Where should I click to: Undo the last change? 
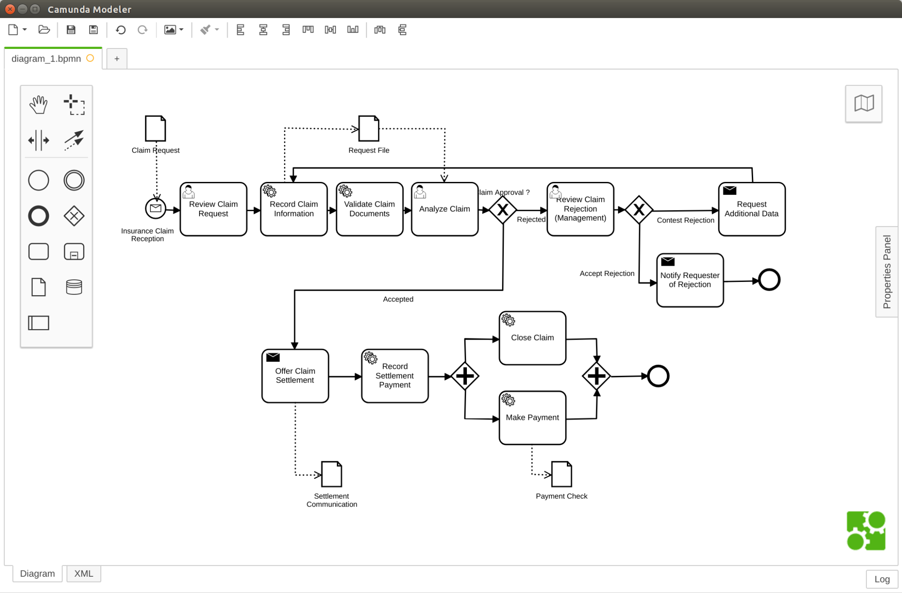coord(120,30)
